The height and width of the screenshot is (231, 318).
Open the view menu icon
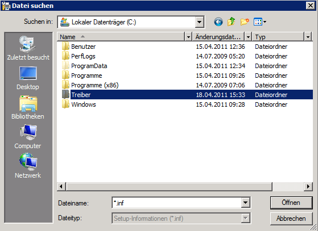(x=260, y=22)
